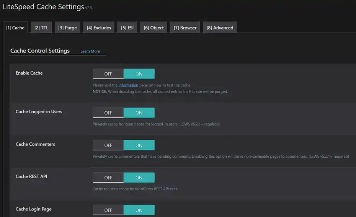Switch to the [2] TTL tab
This screenshot has width=356, height=217.
[41, 28]
